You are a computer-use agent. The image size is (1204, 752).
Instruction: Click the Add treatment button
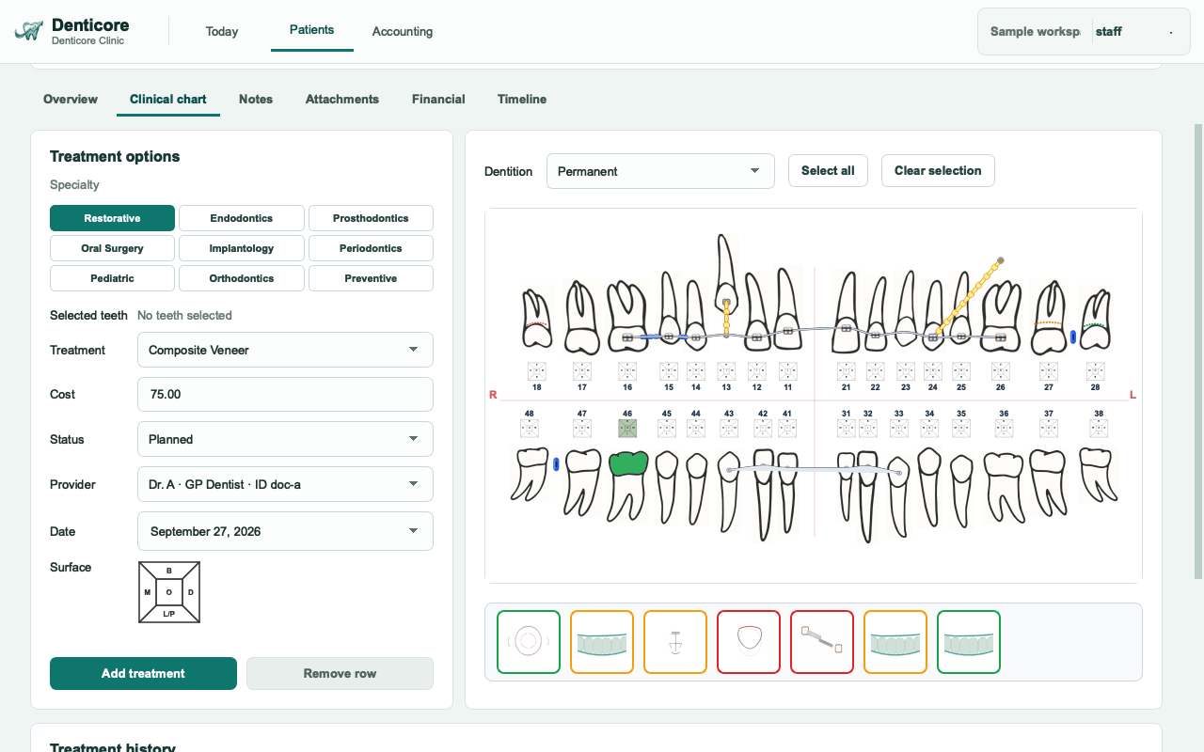point(143,673)
